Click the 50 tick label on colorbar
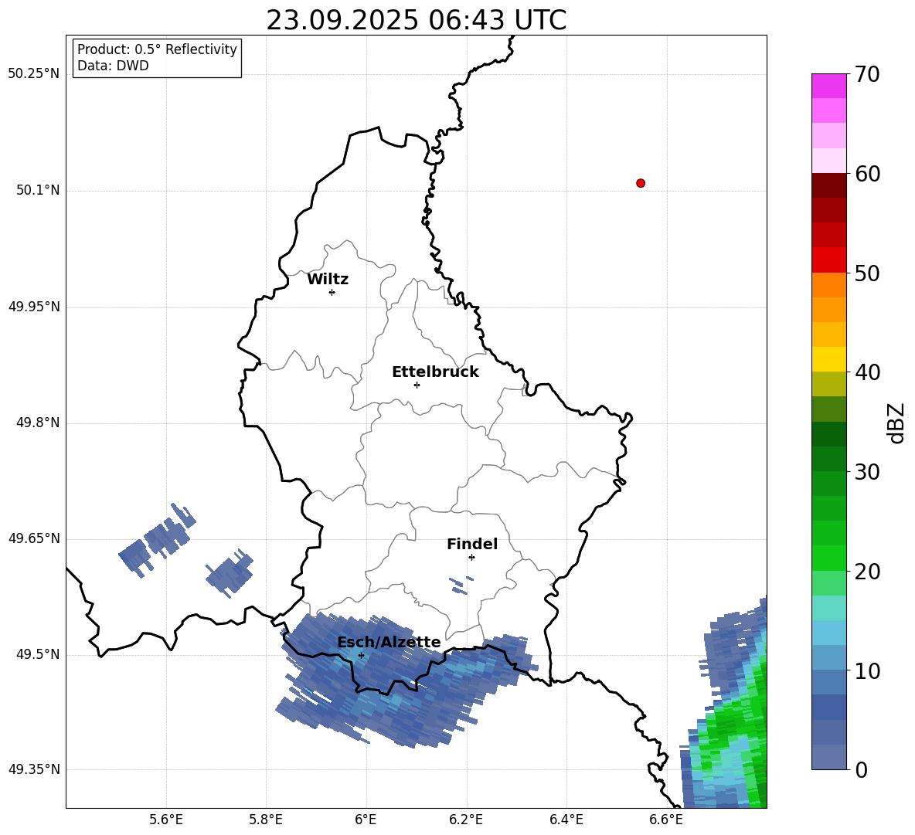This screenshot has height=835, width=915. pos(867,273)
